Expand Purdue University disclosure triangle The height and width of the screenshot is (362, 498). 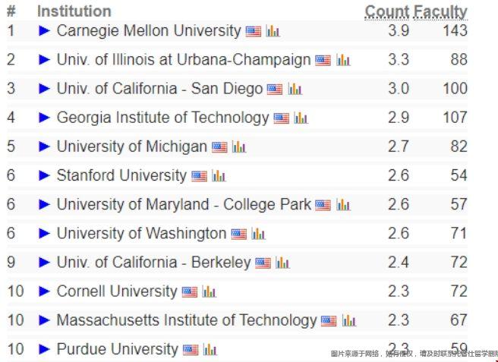point(44,349)
